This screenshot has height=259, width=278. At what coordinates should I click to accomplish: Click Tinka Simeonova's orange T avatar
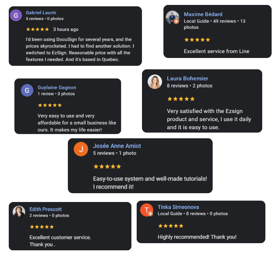coord(147,210)
